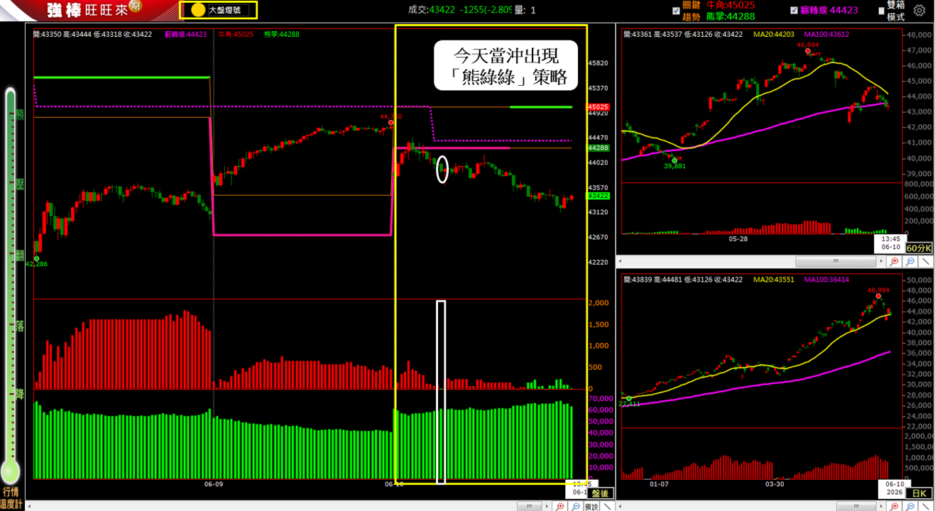Click right arrow of 60分K chart scrollbar

tap(882, 262)
